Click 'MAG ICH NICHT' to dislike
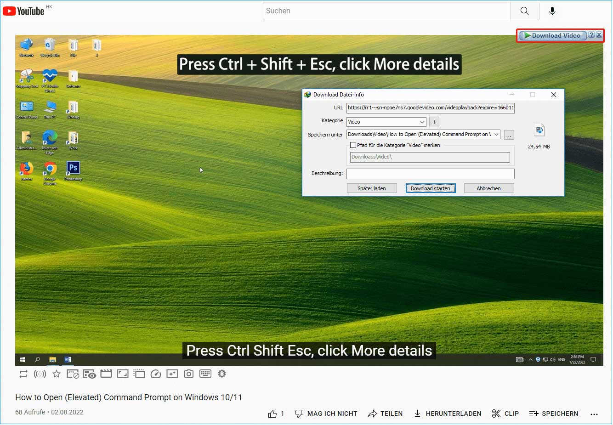The image size is (613, 425). (326, 413)
